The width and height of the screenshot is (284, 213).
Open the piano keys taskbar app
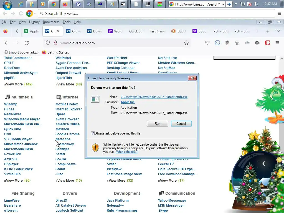tap(148, 4)
